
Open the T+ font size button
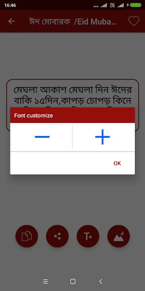[88, 236]
